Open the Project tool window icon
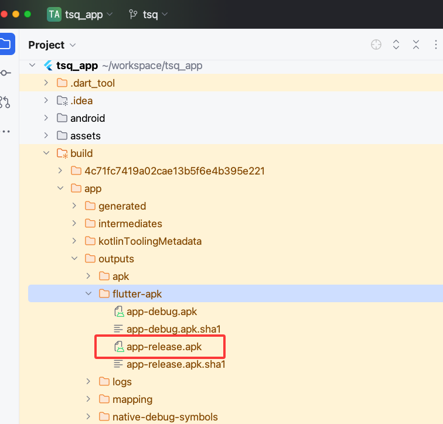The image size is (443, 424). click(x=5, y=44)
